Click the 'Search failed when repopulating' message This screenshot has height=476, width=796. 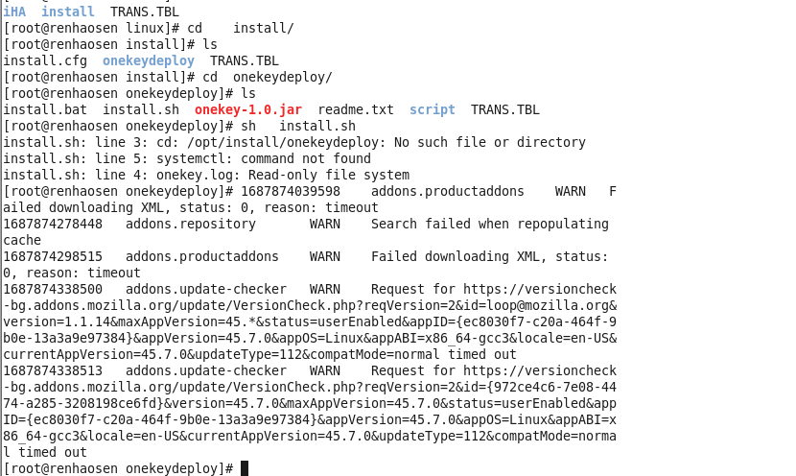click(x=489, y=224)
